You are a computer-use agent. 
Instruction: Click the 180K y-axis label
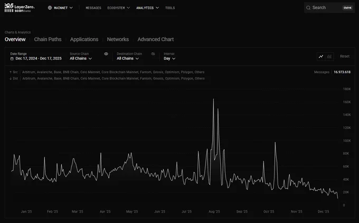347,89
